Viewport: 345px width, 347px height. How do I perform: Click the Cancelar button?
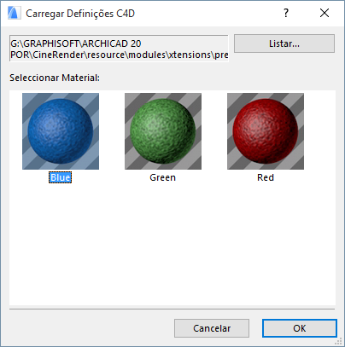pos(212,328)
